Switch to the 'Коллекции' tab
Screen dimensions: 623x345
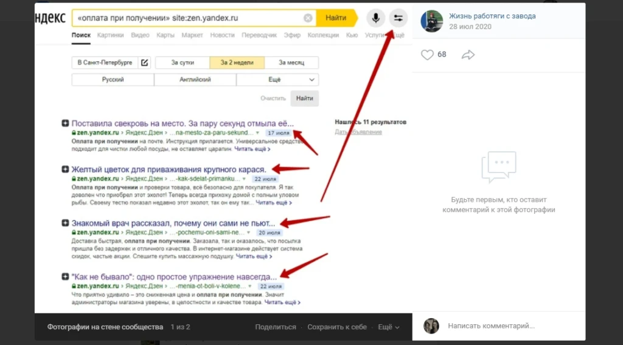click(x=323, y=35)
